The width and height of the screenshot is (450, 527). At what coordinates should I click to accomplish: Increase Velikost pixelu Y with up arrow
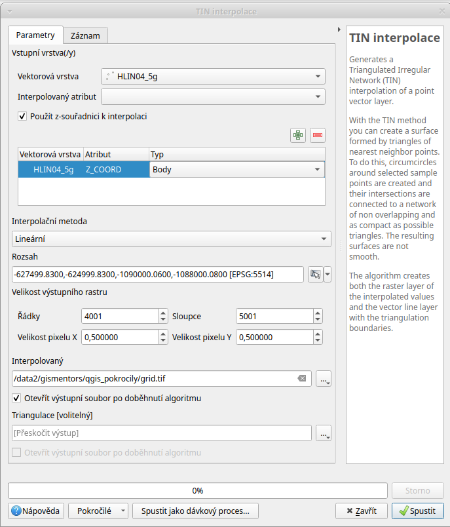click(318, 334)
